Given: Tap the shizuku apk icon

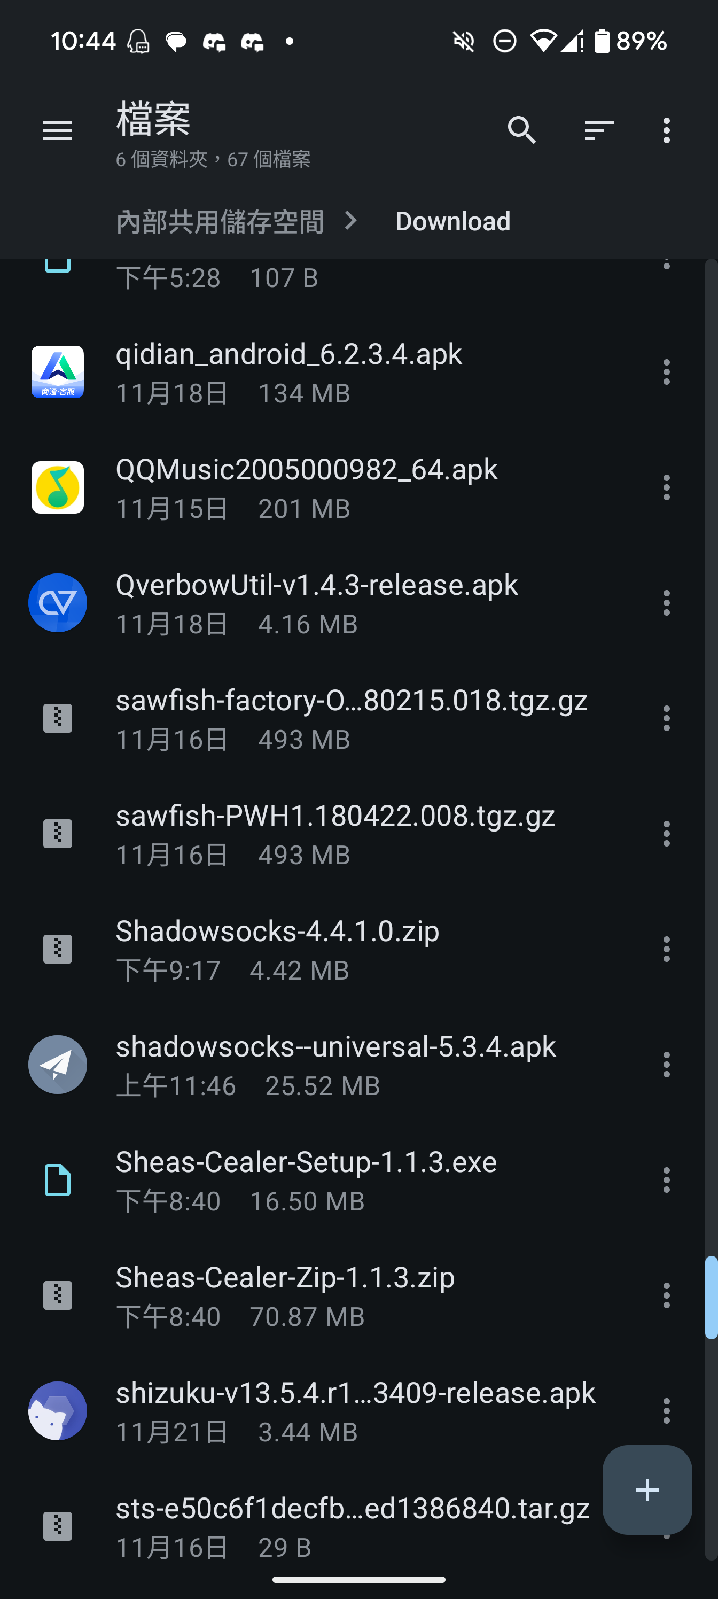Looking at the screenshot, I should pos(58,1411).
